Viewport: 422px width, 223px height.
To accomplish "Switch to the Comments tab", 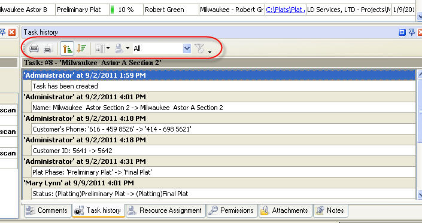I will (x=48, y=210).
